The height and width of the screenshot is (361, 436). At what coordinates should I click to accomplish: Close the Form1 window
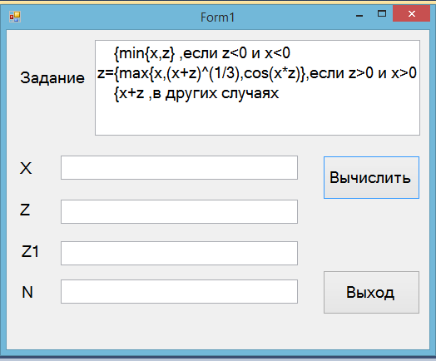(411, 13)
